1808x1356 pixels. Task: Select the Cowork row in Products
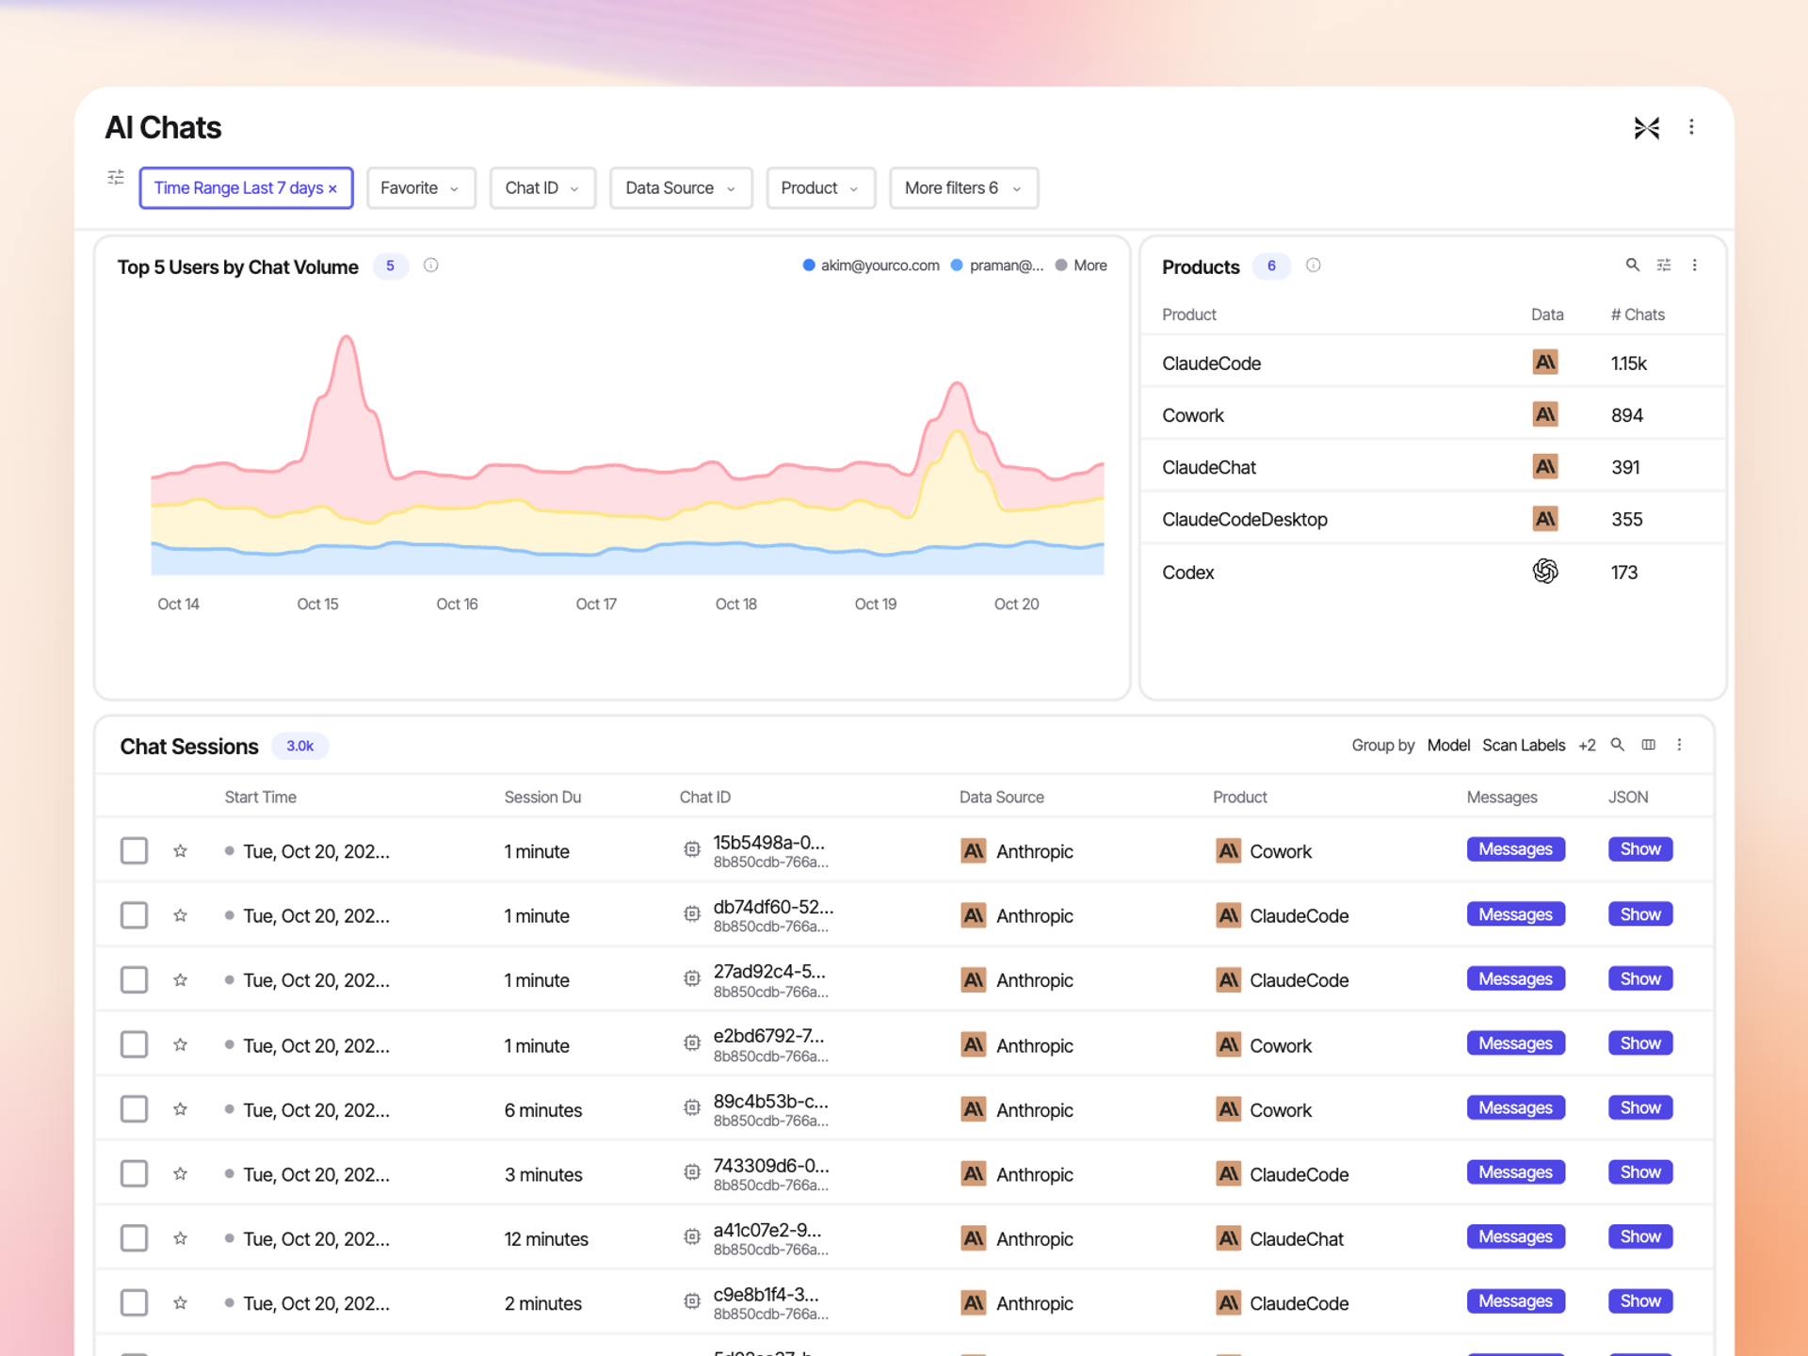pyautogui.click(x=1433, y=415)
